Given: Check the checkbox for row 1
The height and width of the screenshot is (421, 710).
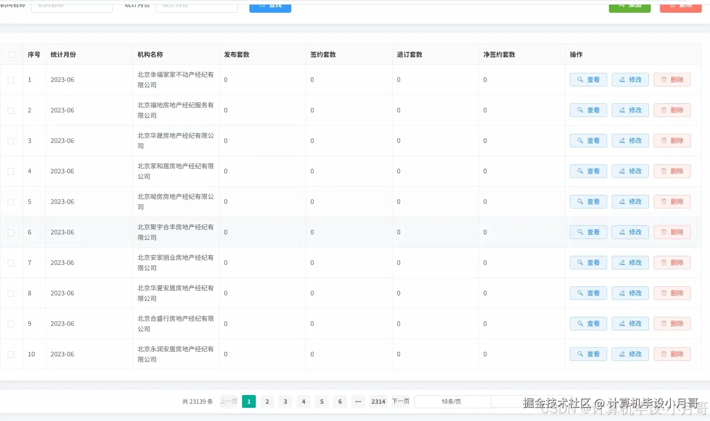Looking at the screenshot, I should [11, 79].
